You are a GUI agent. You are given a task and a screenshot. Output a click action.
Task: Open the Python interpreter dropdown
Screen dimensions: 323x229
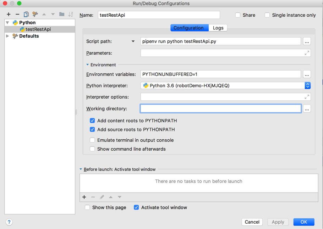tap(307, 85)
